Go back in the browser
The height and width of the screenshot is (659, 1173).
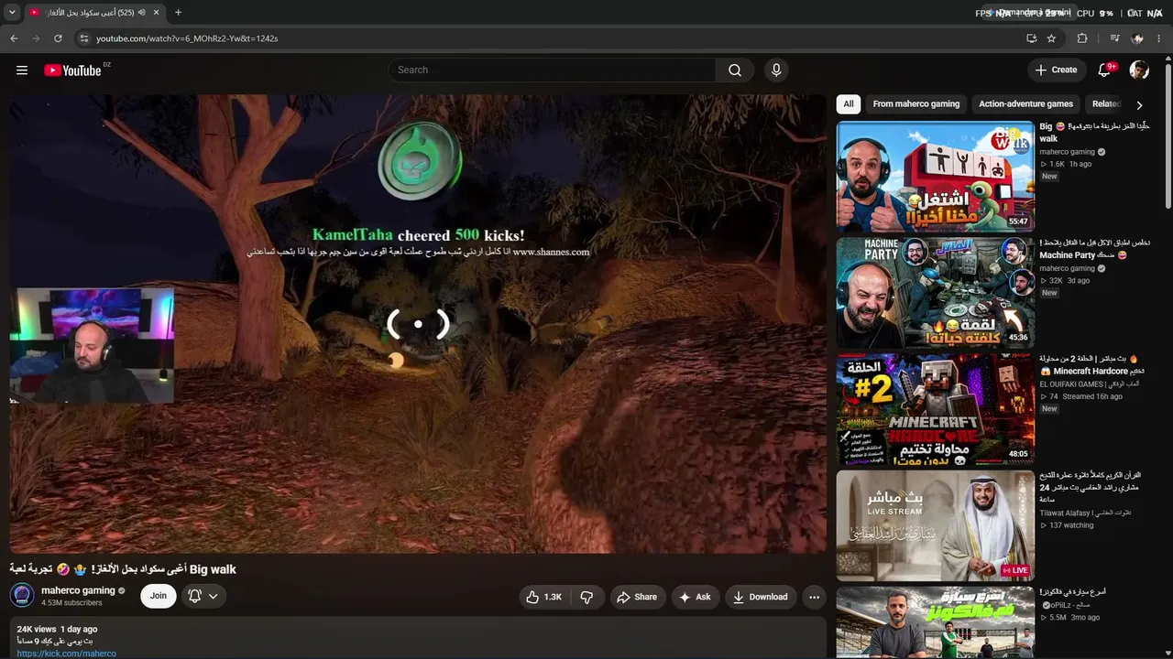click(x=14, y=38)
